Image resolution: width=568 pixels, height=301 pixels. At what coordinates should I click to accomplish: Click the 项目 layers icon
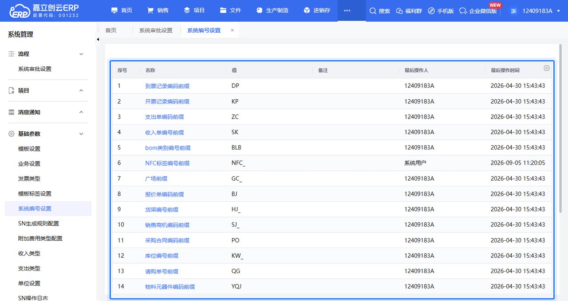tap(187, 10)
